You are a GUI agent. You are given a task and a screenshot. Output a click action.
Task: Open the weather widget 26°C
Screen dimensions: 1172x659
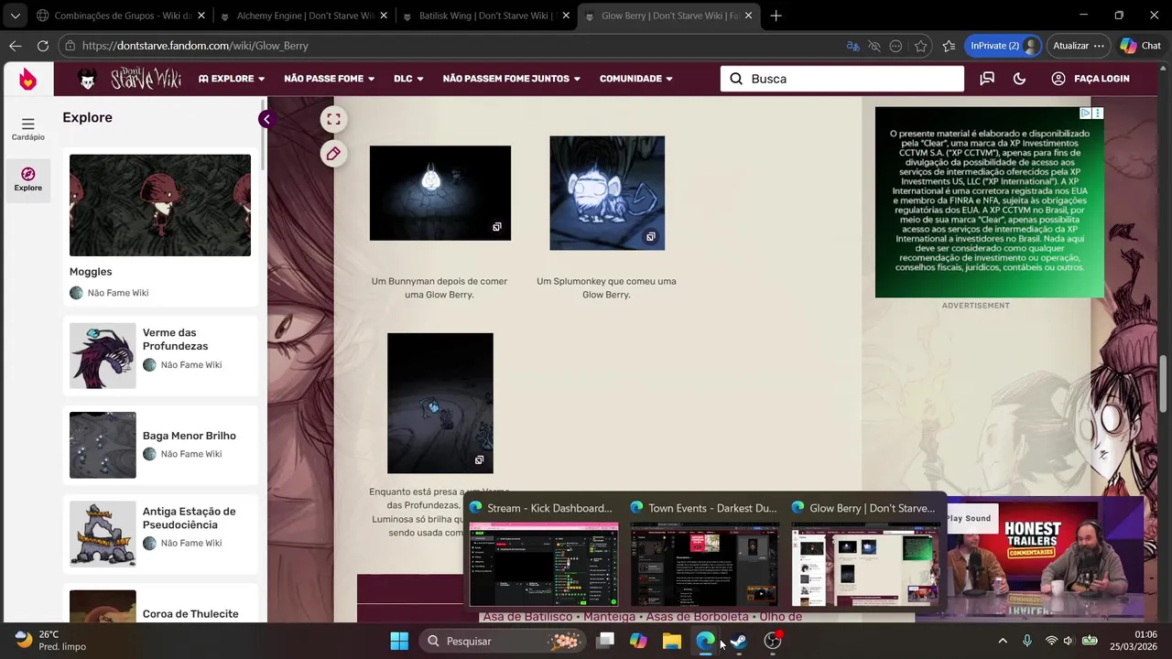click(x=50, y=641)
